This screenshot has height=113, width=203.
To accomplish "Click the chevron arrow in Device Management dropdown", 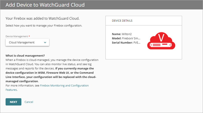I will (x=45, y=43).
